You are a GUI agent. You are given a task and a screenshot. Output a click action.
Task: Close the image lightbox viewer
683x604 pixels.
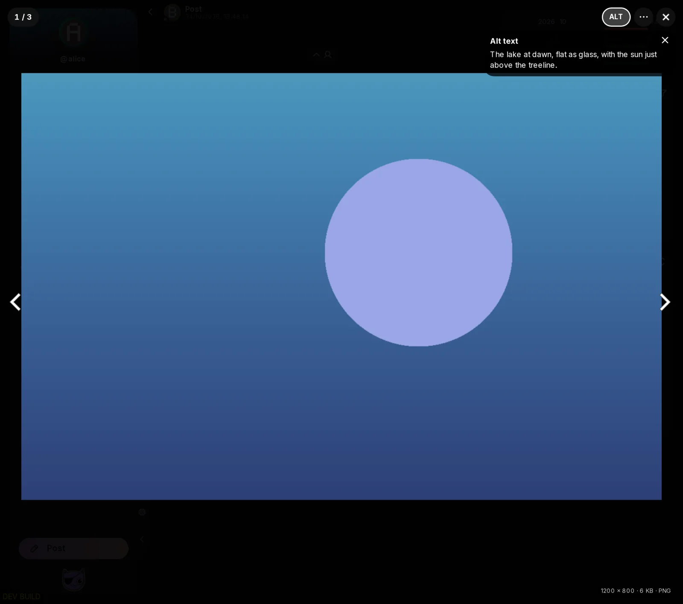666,17
